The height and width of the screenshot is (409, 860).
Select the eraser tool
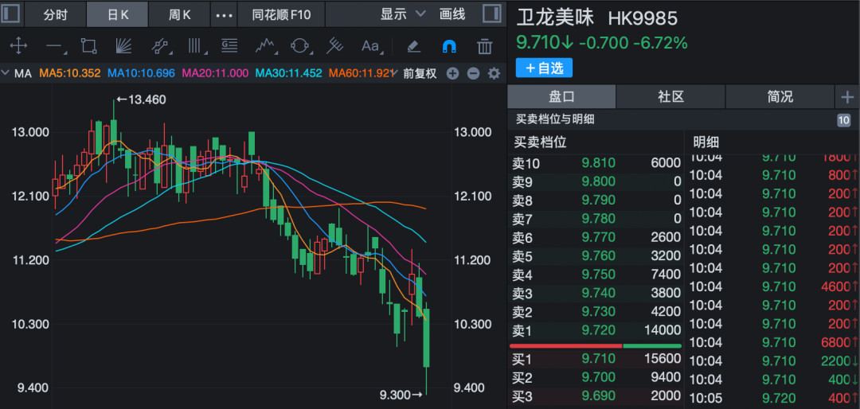413,46
